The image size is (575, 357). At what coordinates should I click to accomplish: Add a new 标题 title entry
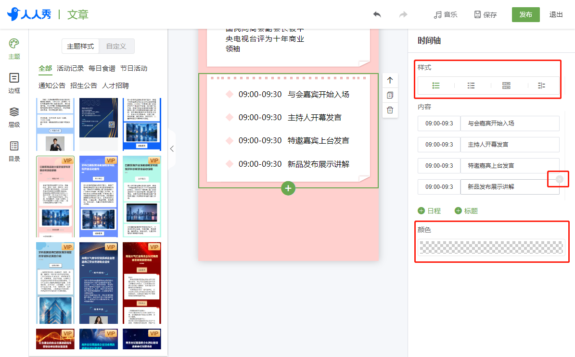tap(466, 211)
